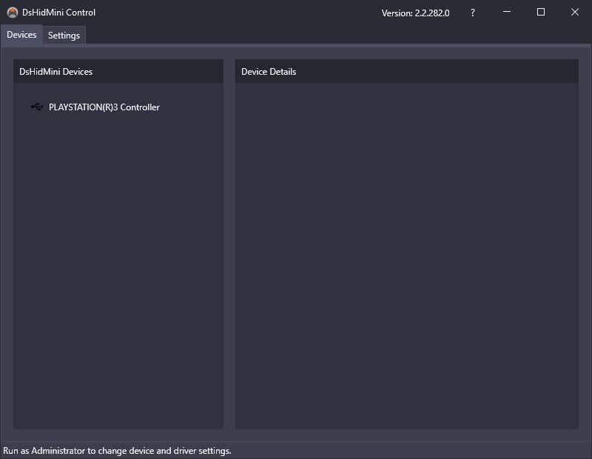The image size is (592, 459).
Task: Click the Version 2.2.282.0 text
Action: [x=415, y=13]
